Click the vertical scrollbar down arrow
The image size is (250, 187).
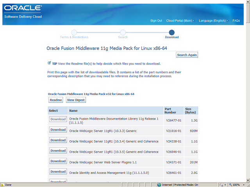248,180
